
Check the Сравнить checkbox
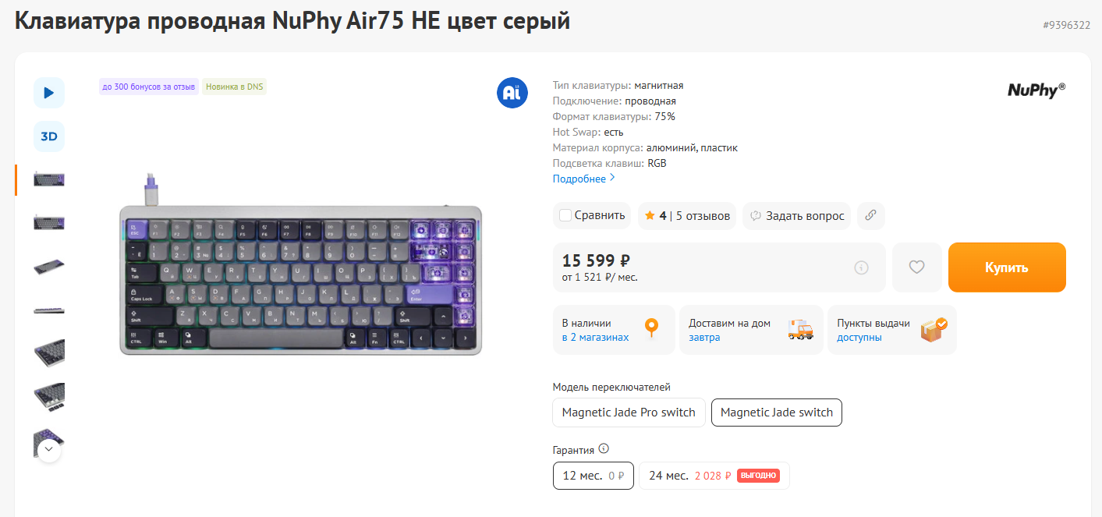pyautogui.click(x=565, y=216)
